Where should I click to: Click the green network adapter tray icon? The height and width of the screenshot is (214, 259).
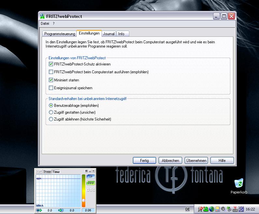pos(206,209)
